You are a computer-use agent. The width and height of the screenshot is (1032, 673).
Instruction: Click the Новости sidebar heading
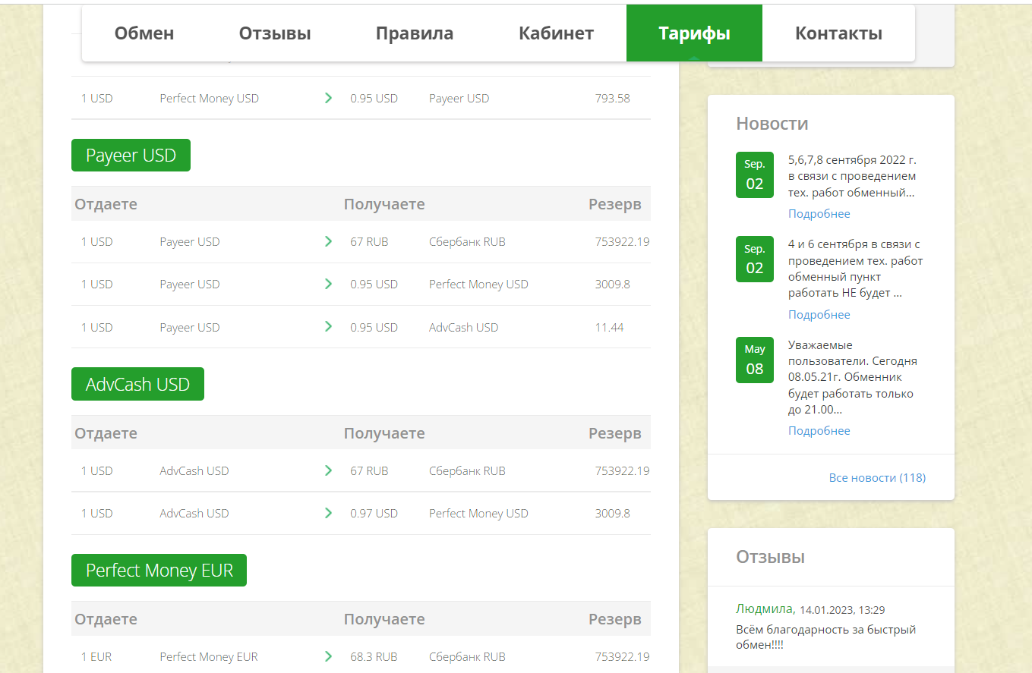772,124
